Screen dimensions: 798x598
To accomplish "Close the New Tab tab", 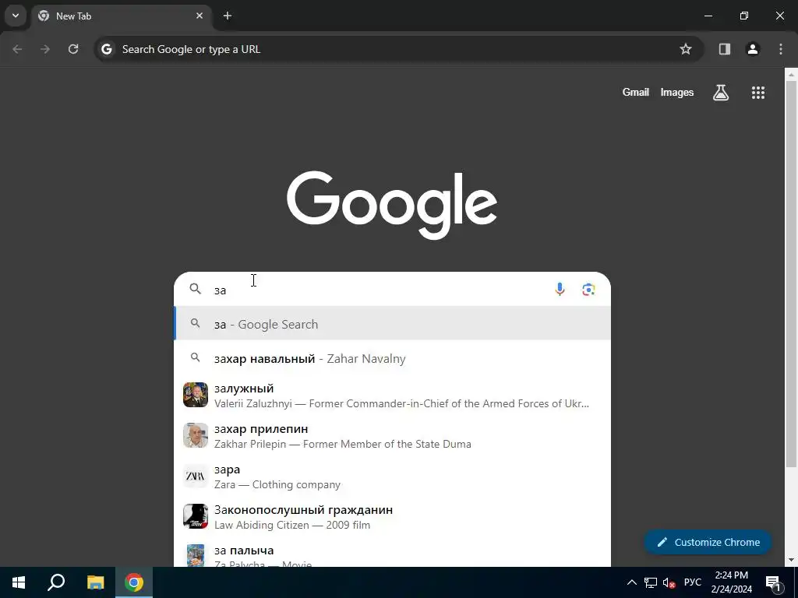I will tap(199, 16).
